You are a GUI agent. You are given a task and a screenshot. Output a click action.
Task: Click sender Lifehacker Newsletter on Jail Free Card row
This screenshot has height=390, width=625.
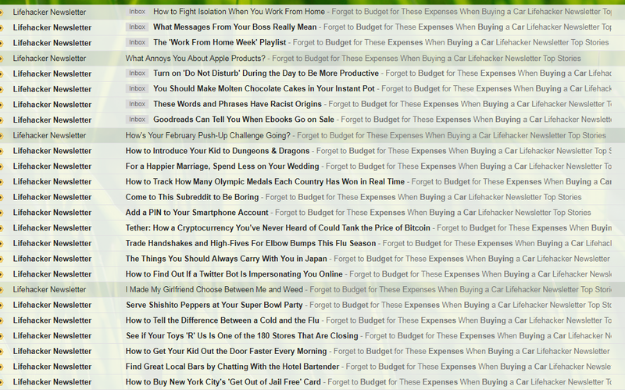[x=52, y=382]
